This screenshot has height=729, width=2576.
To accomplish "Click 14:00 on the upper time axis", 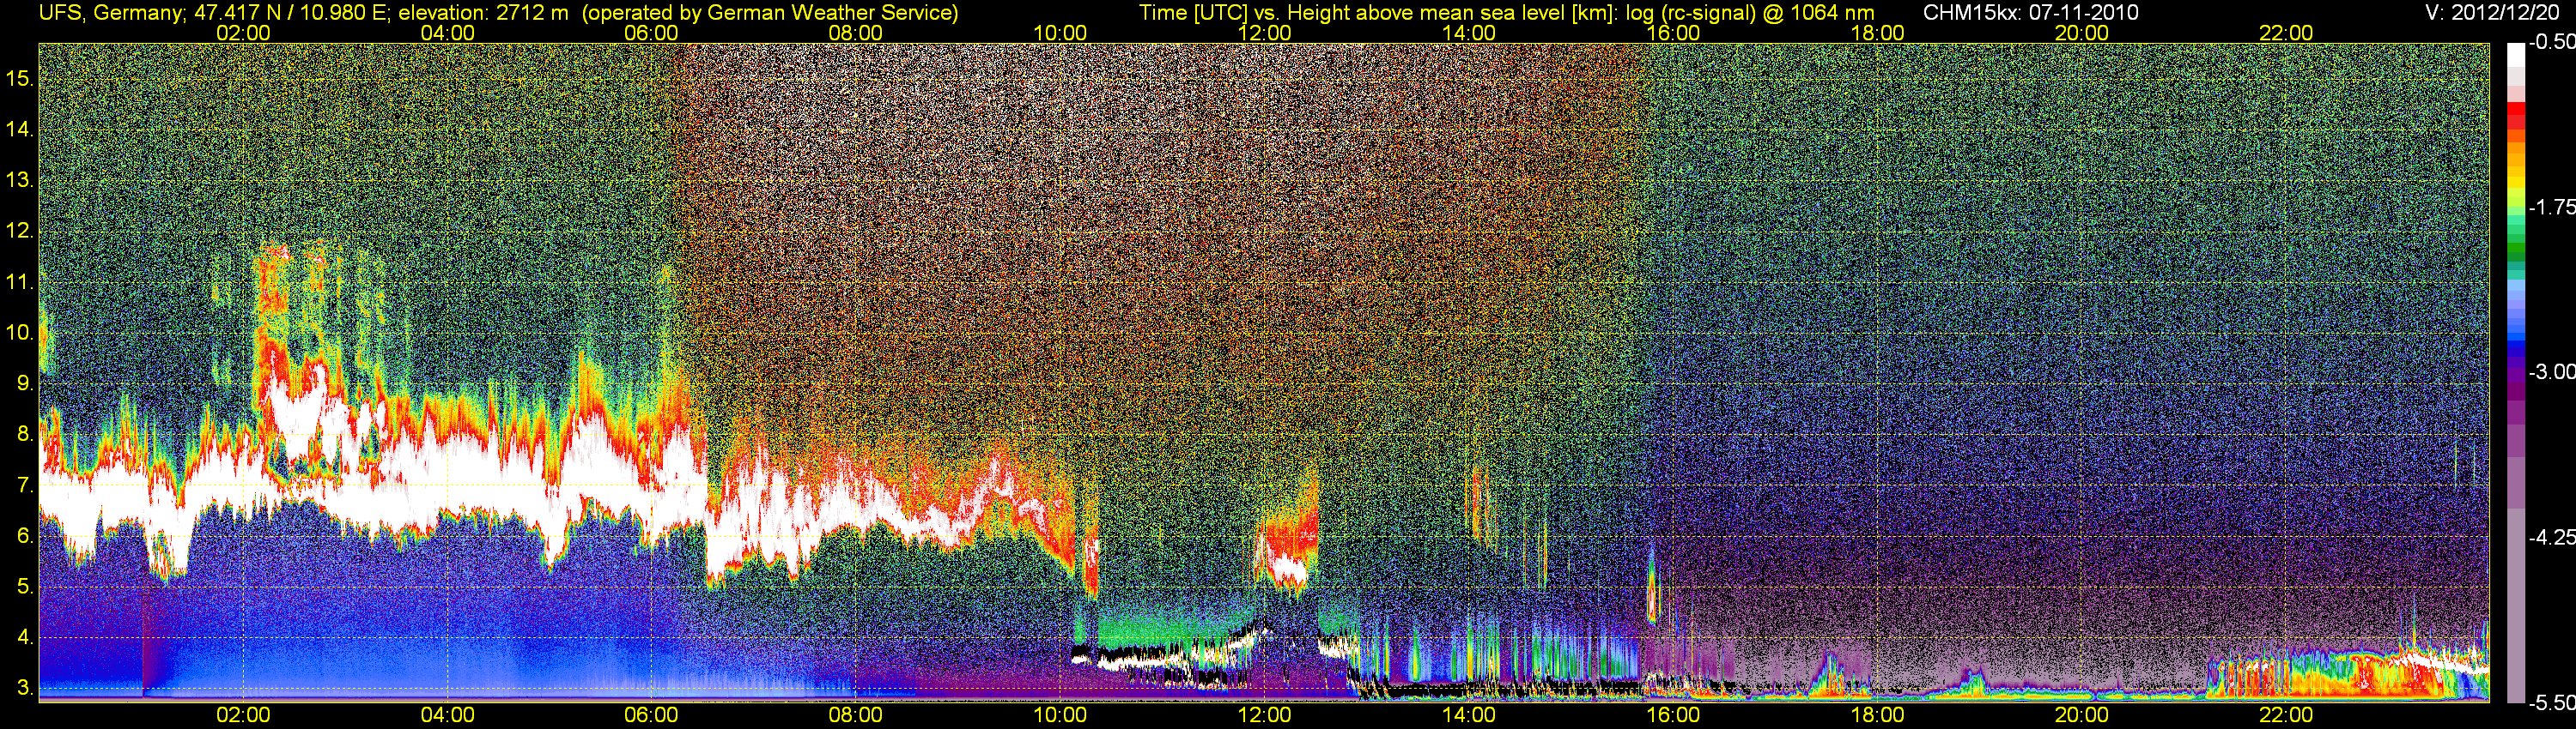I will click(1469, 33).
